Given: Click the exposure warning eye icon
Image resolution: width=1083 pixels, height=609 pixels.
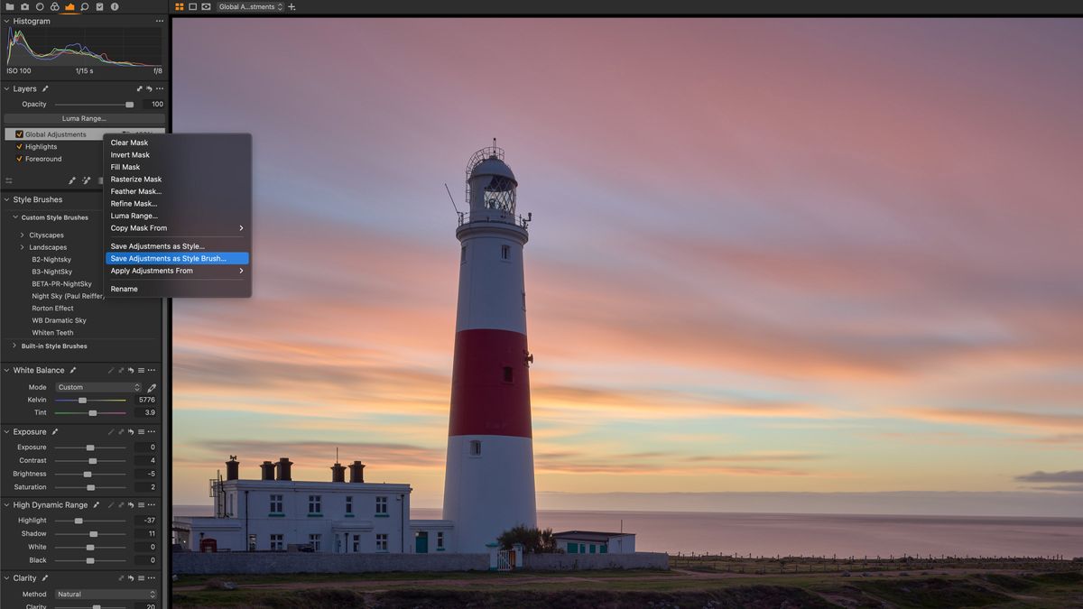Looking at the screenshot, I should pyautogui.click(x=207, y=6).
